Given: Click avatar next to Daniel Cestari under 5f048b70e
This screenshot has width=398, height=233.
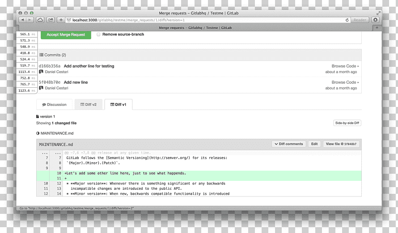Looking at the screenshot, I should pyautogui.click(x=41, y=88).
